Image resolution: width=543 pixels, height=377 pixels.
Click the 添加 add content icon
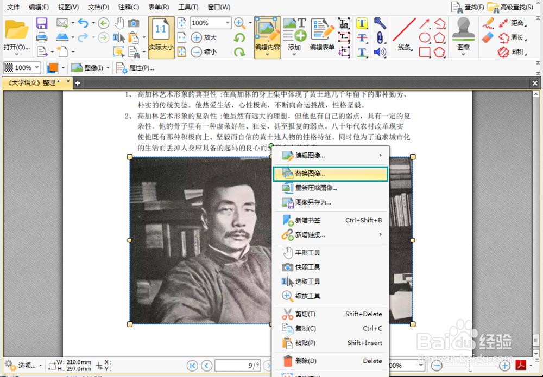[295, 34]
